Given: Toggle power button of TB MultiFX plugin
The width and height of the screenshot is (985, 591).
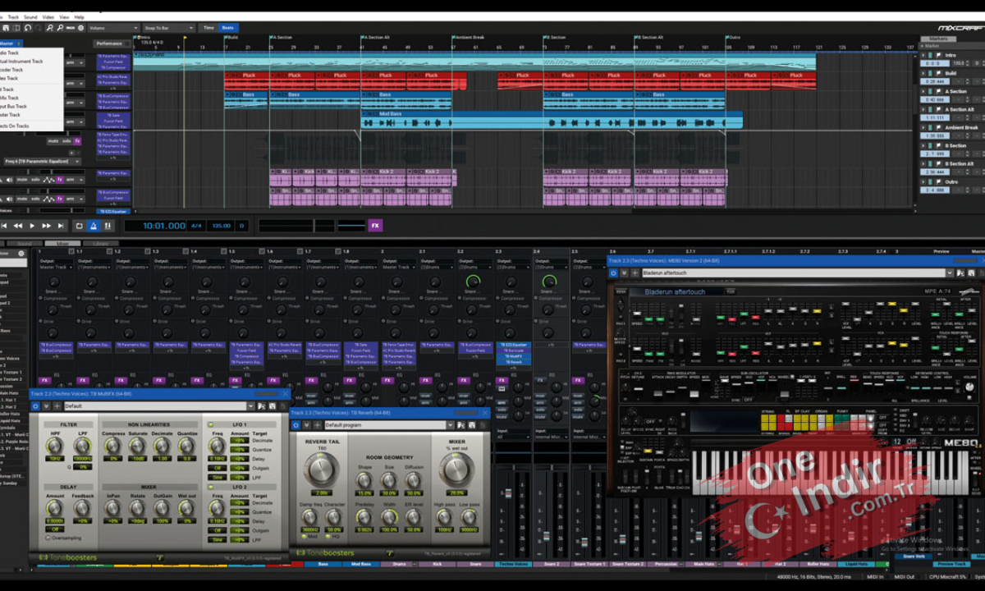Looking at the screenshot, I should 37,405.
